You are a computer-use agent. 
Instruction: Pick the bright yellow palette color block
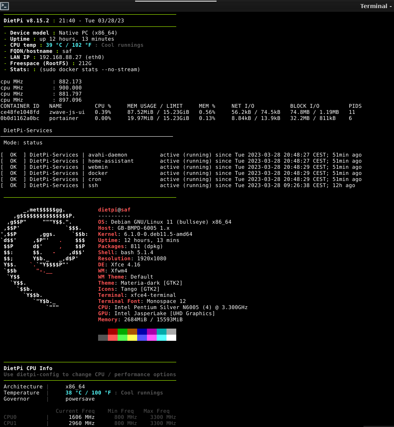pyautogui.click(x=132, y=338)
